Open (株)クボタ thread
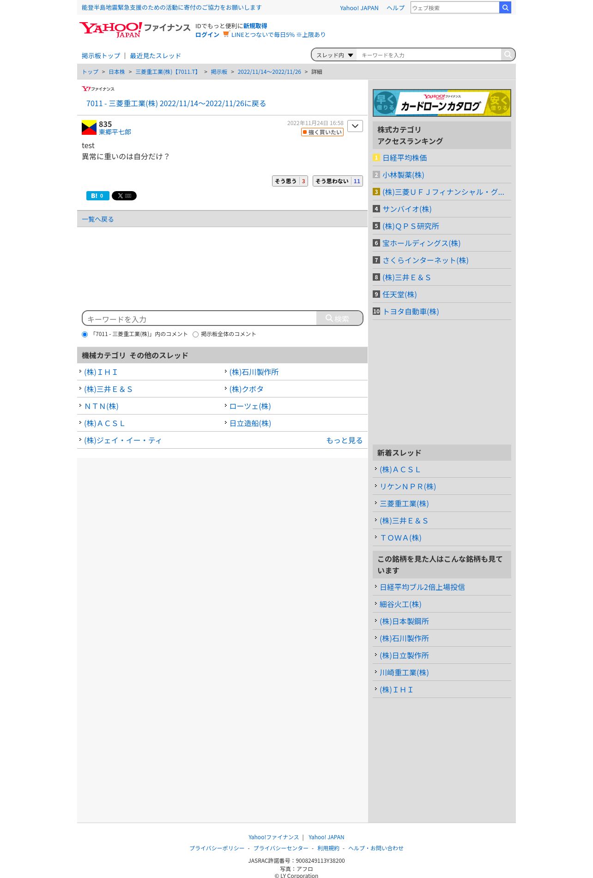This screenshot has height=878, width=593. tap(247, 389)
